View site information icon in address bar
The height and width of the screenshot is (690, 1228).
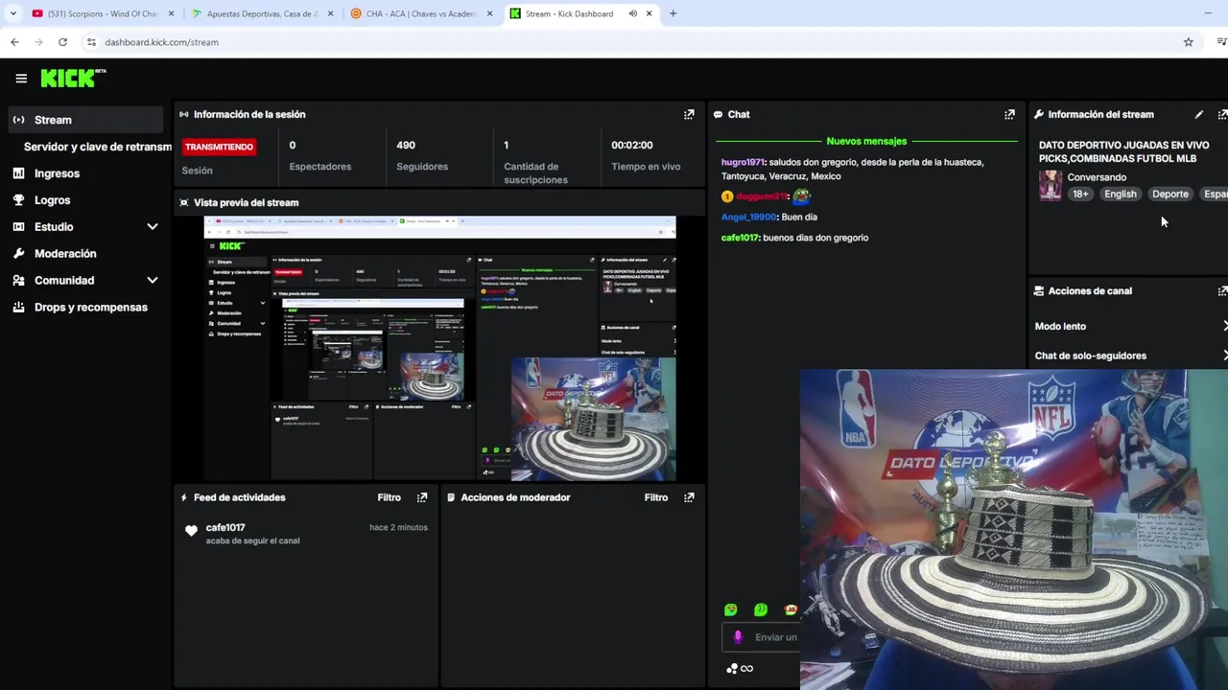click(91, 42)
